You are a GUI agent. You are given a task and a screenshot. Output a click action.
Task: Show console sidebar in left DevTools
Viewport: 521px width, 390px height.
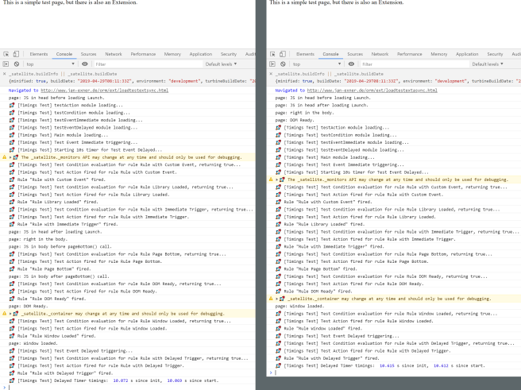tap(6, 64)
